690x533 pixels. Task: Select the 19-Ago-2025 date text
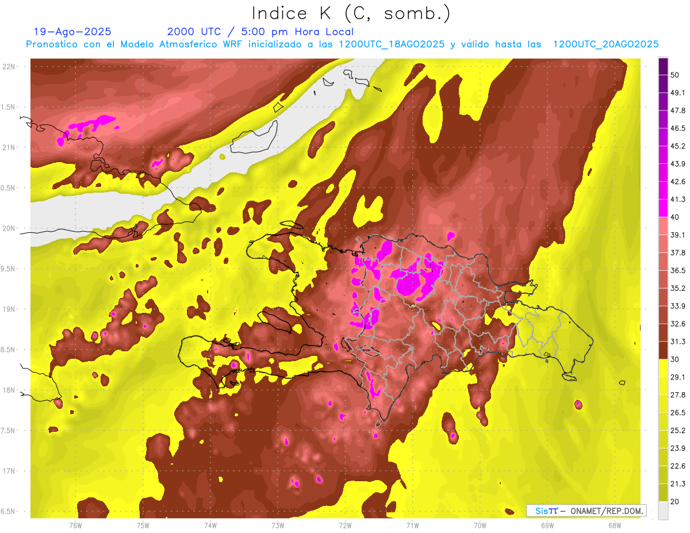pos(72,32)
